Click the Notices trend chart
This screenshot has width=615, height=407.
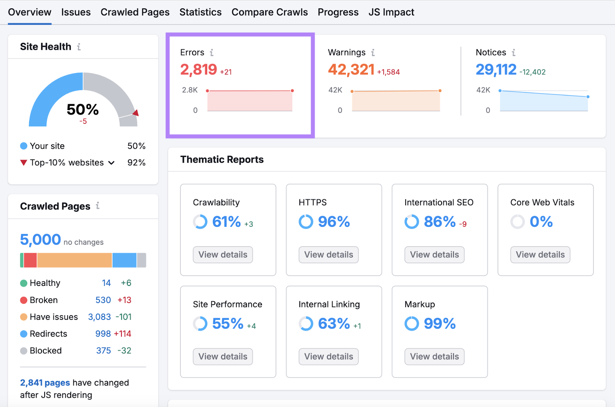(x=544, y=101)
